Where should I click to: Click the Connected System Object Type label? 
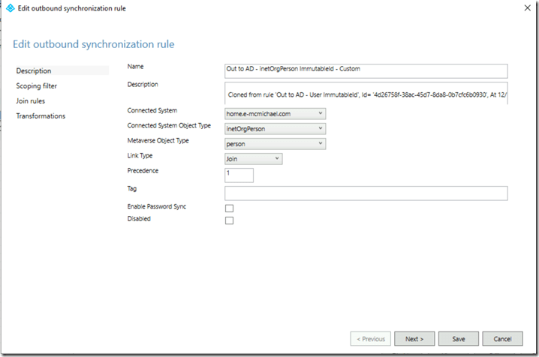[169, 126]
